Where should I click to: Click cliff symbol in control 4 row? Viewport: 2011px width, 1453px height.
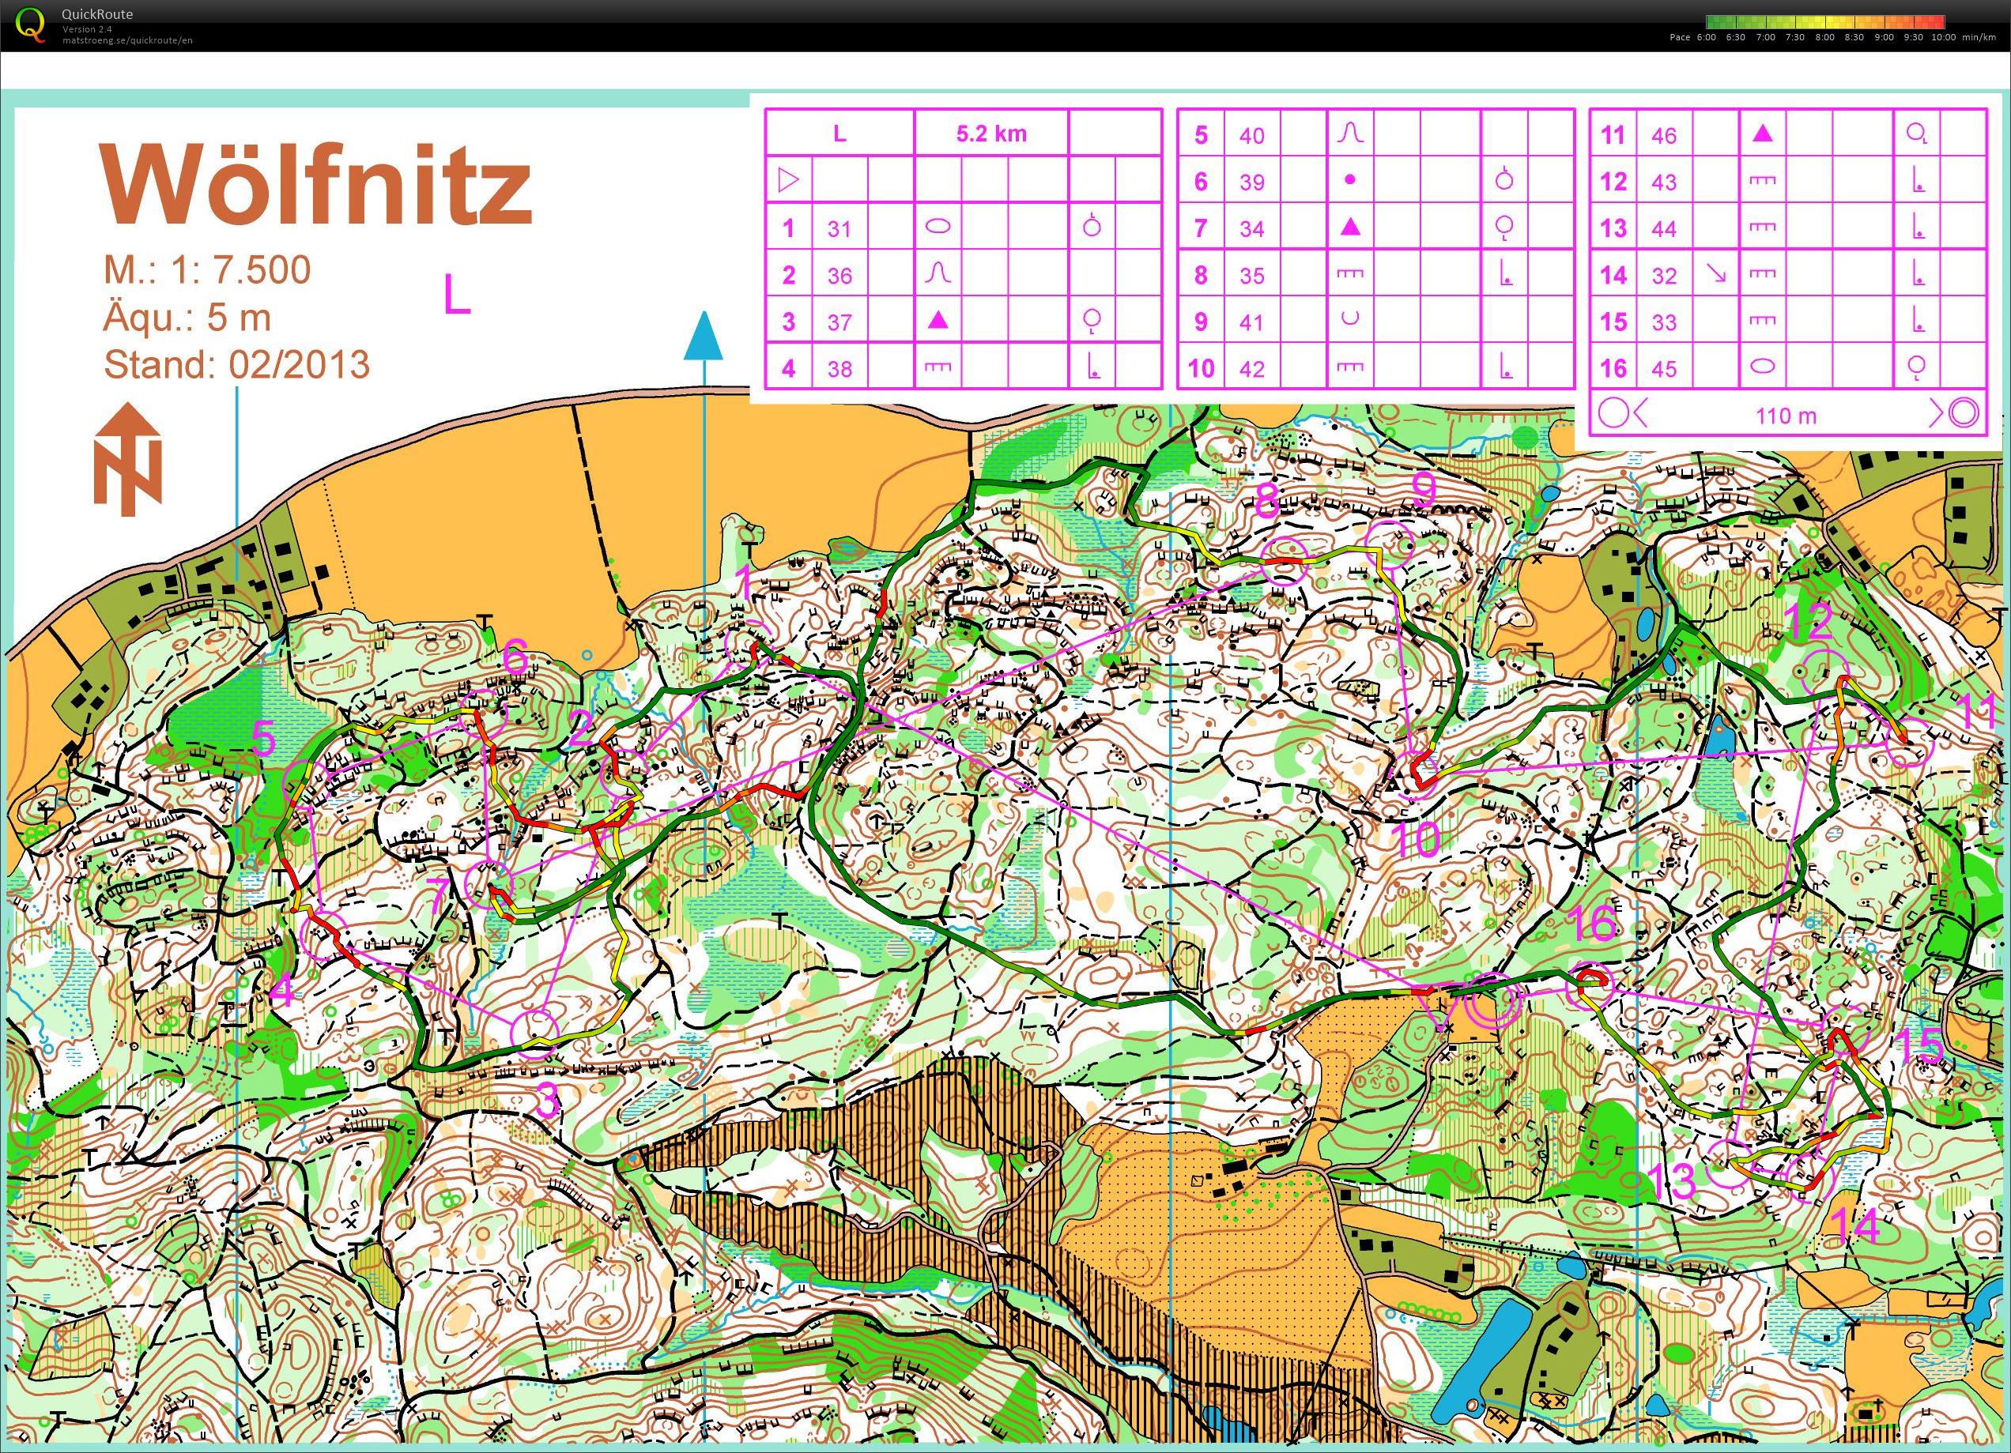click(x=938, y=366)
